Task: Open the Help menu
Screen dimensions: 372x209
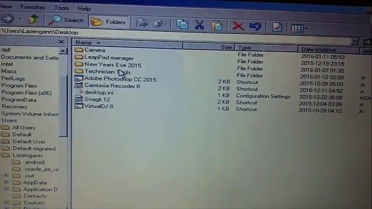Action: [84, 9]
